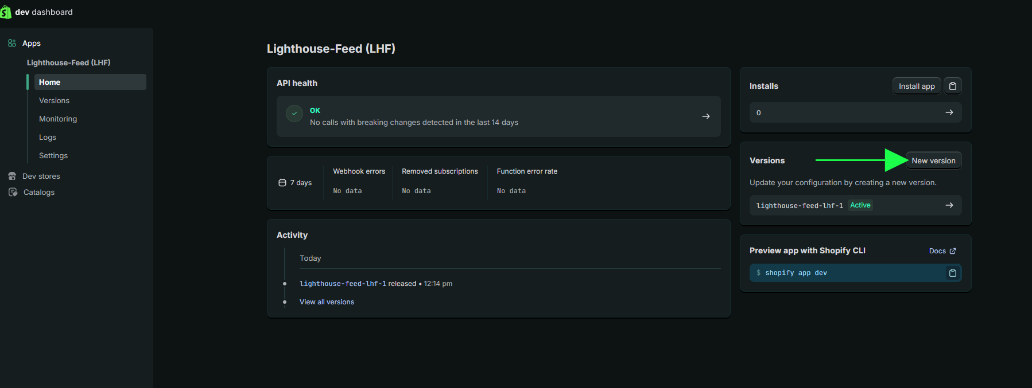Click View all versions link

click(x=327, y=302)
